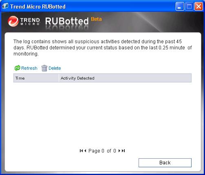Click the orange Beta label
Screen dimensions: 205x175
[x=96, y=19]
